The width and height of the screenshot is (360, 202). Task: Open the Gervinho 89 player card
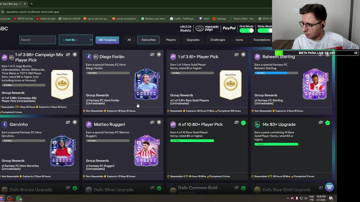tap(62, 151)
